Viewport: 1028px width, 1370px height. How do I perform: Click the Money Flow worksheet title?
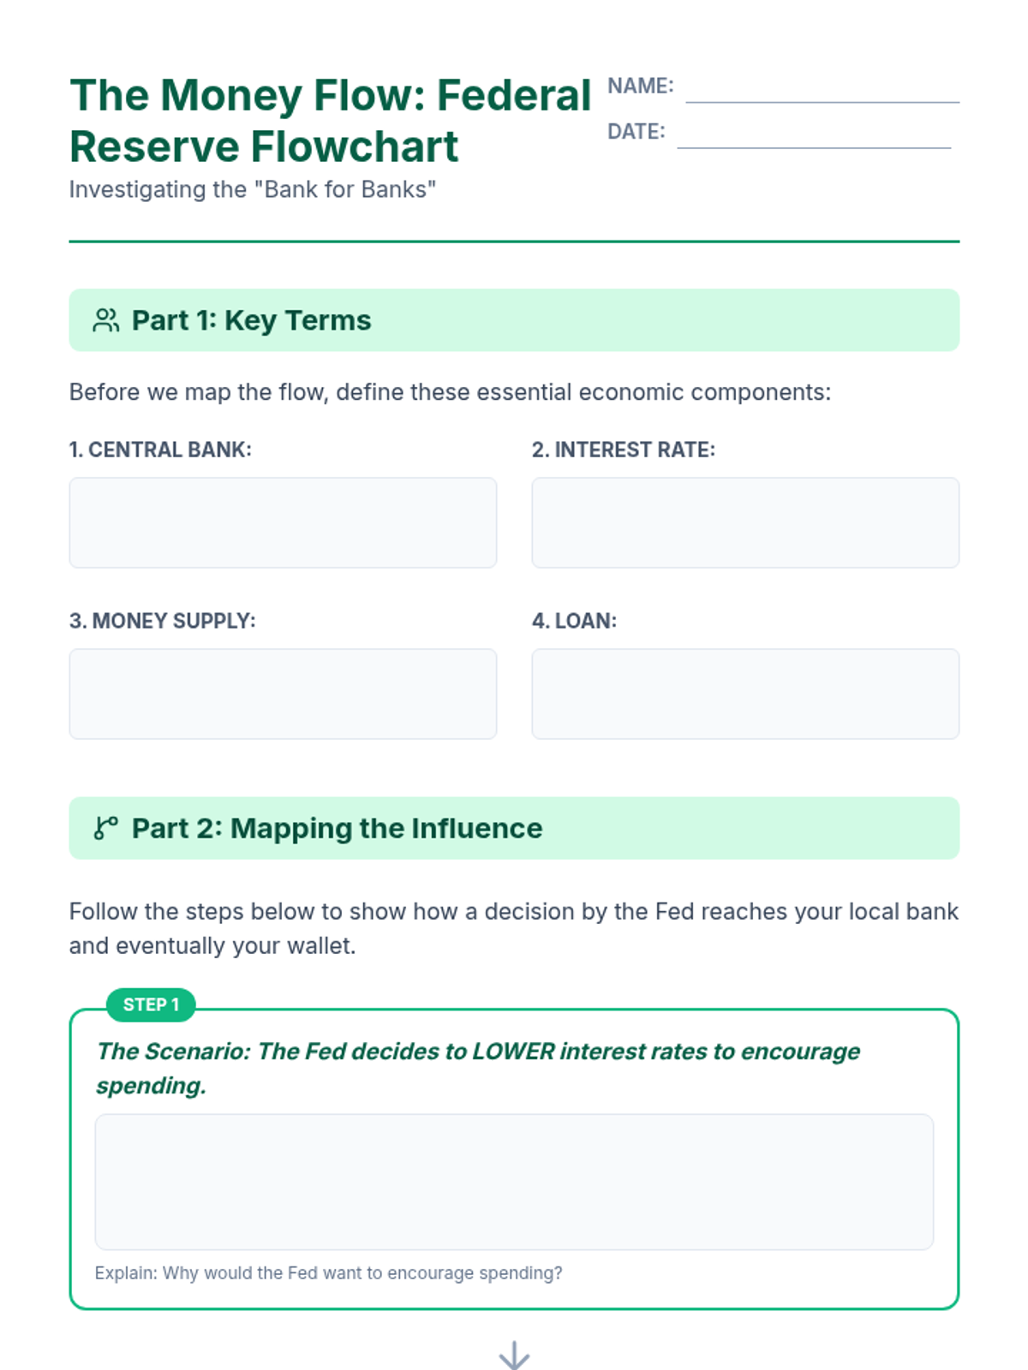click(x=330, y=120)
